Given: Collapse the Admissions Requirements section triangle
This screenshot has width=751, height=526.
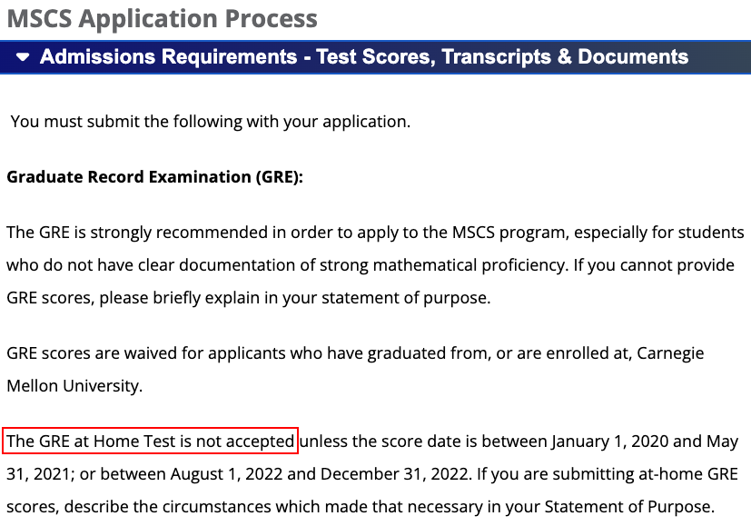Looking at the screenshot, I should pos(23,57).
